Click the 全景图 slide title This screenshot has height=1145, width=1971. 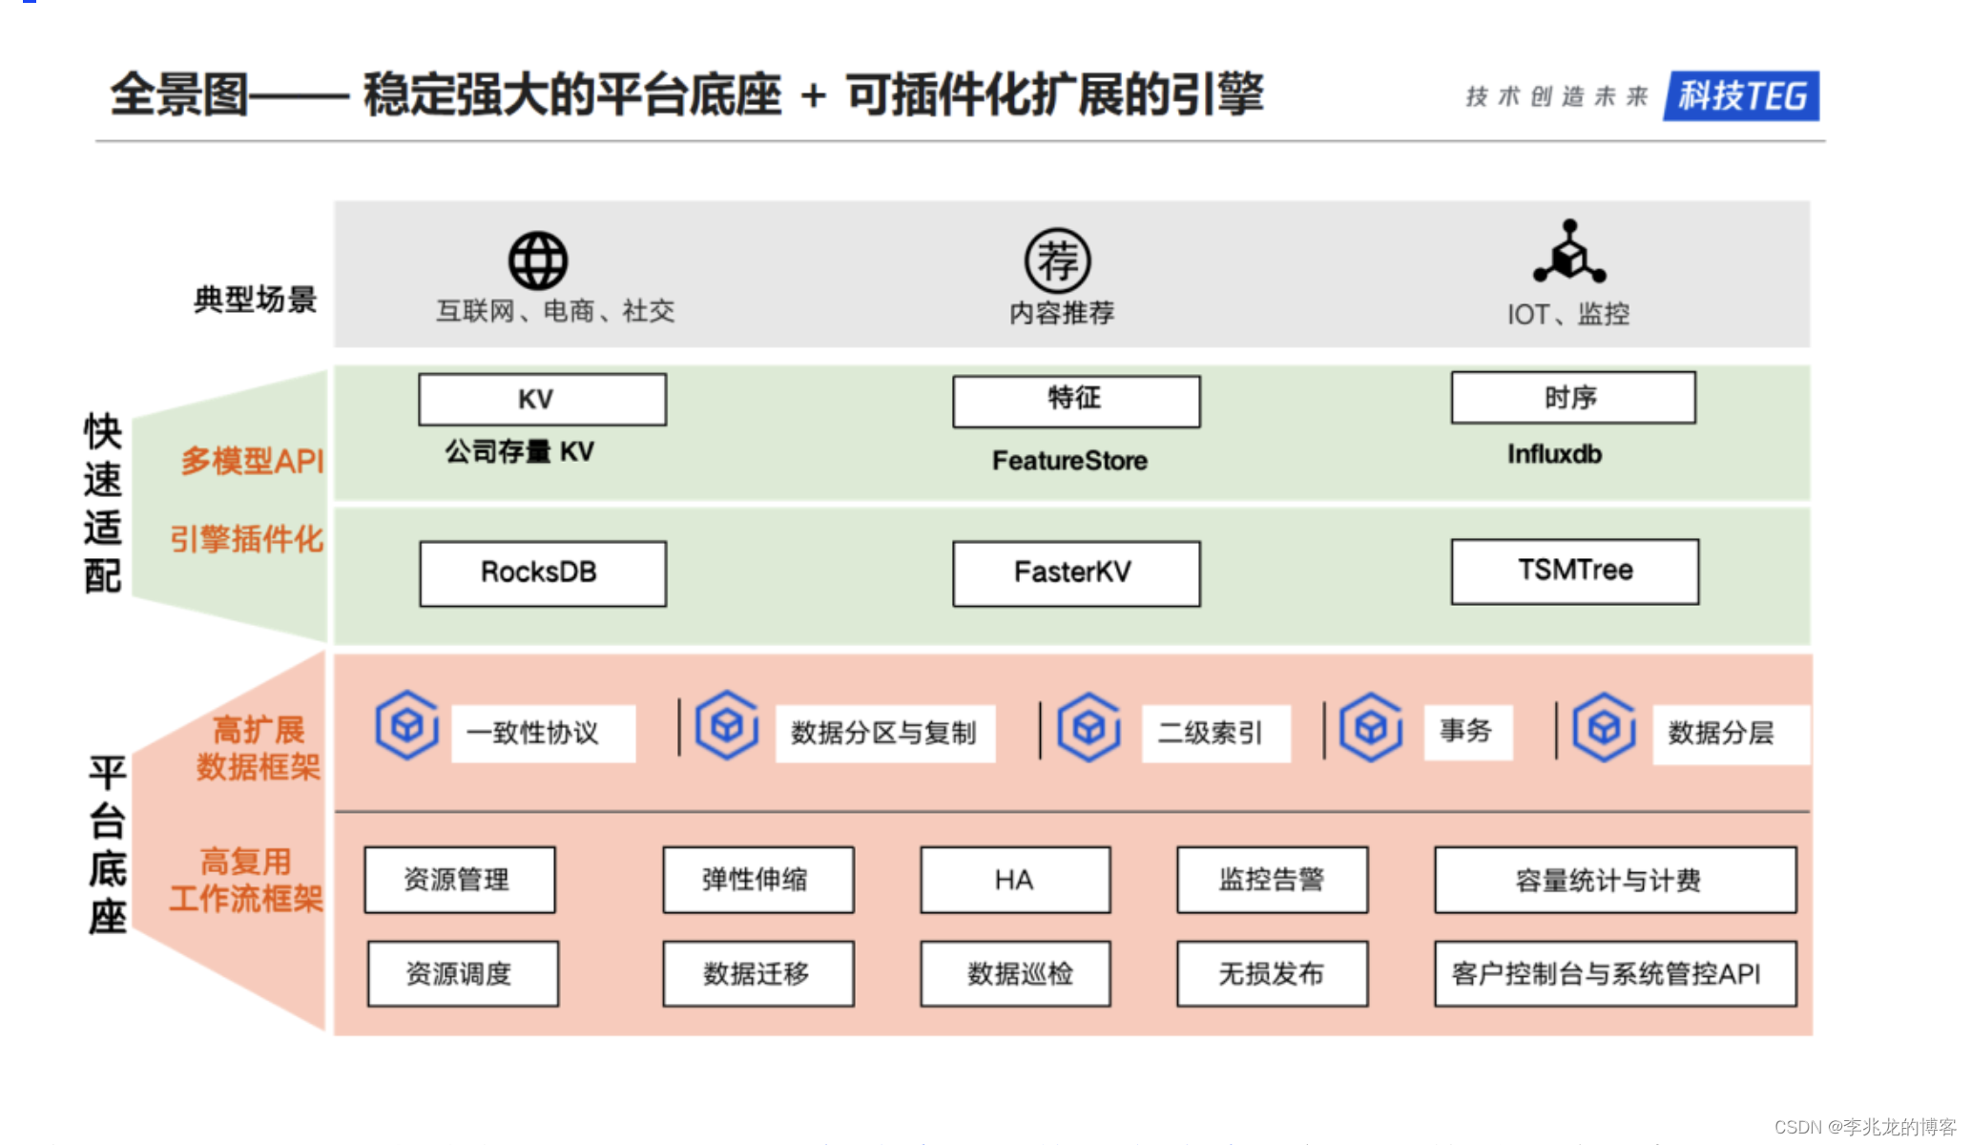click(686, 95)
